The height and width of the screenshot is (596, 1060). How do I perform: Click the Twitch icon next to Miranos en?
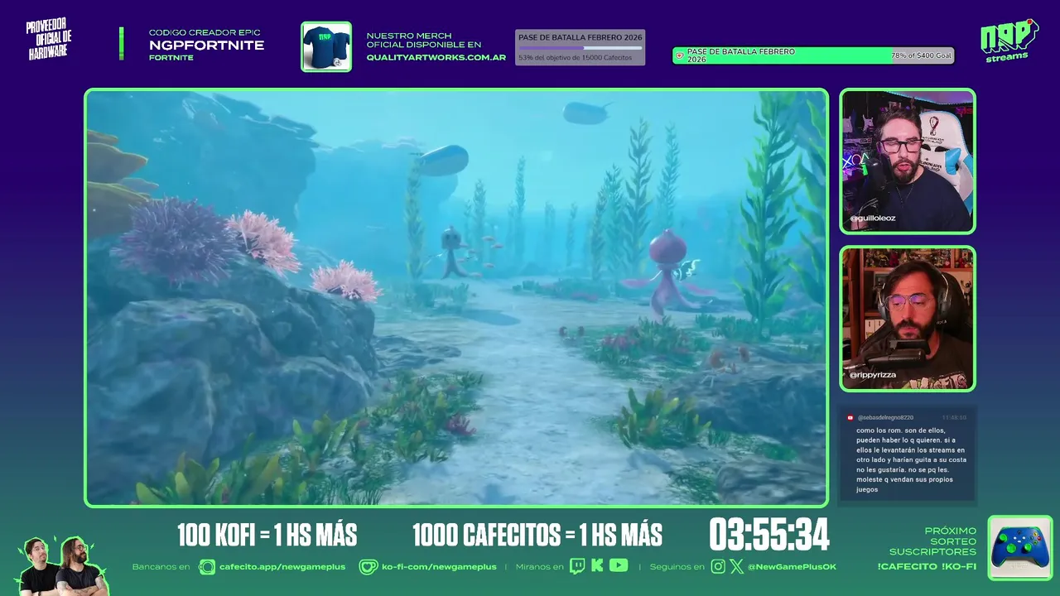(x=576, y=566)
